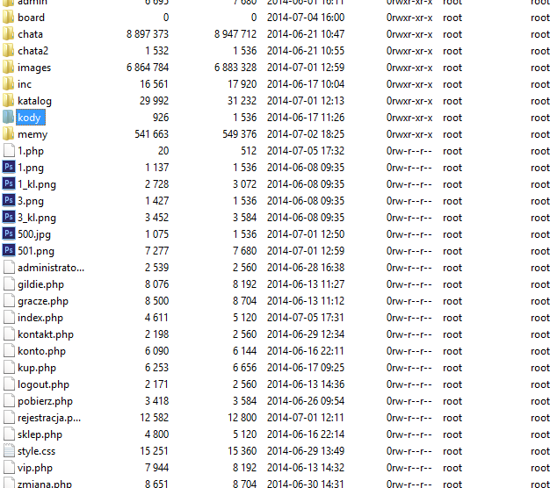Click the pobierz.php file icon
The width and height of the screenshot is (557, 488).
[x=9, y=401]
